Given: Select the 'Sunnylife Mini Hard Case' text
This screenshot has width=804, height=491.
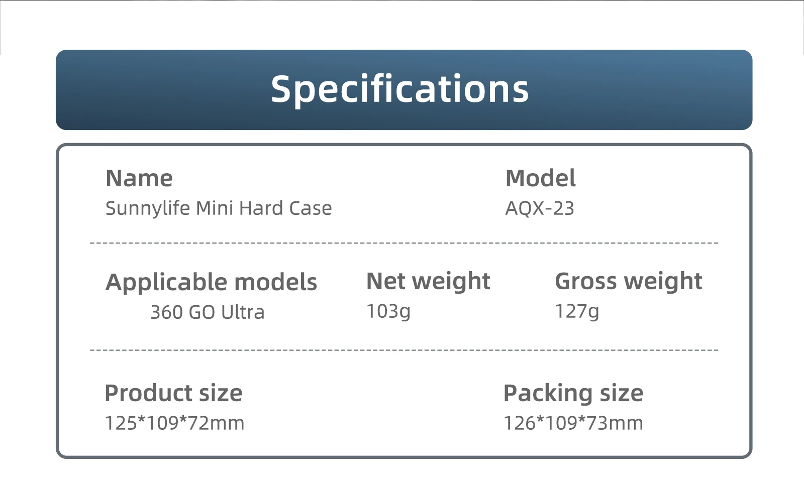Looking at the screenshot, I should click(x=219, y=208).
